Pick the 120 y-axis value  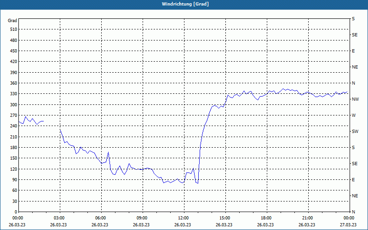point(13,169)
